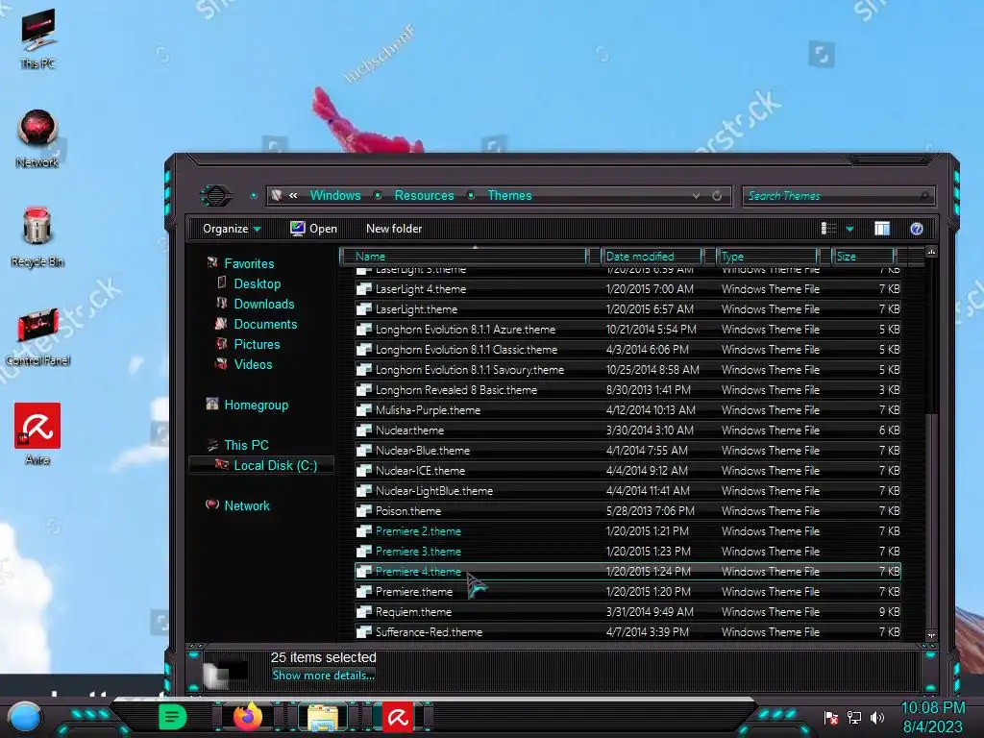The height and width of the screenshot is (738, 984).
Task: Open Network desktop icon
Action: point(37,138)
